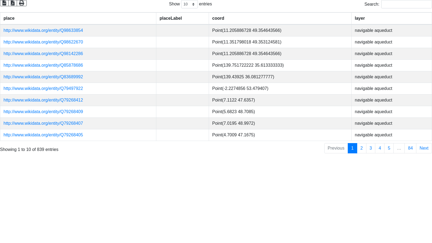Open the Q98633854 Wikidata entity link
The width and height of the screenshot is (432, 243).
[x=43, y=31]
